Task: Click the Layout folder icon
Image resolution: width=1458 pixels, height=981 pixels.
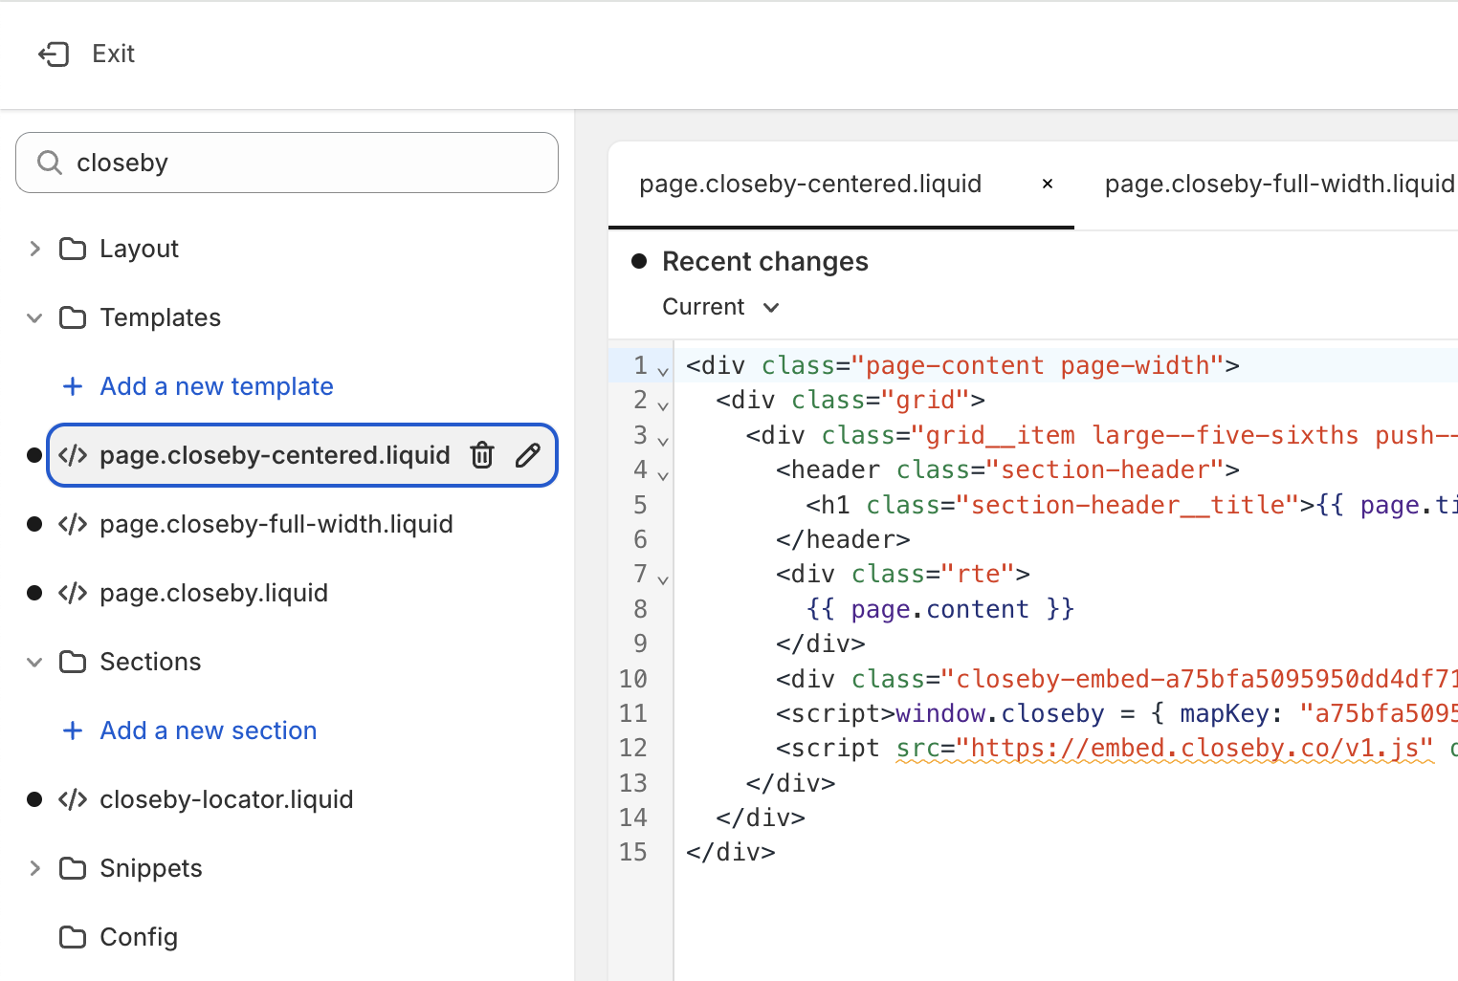Action: click(73, 249)
